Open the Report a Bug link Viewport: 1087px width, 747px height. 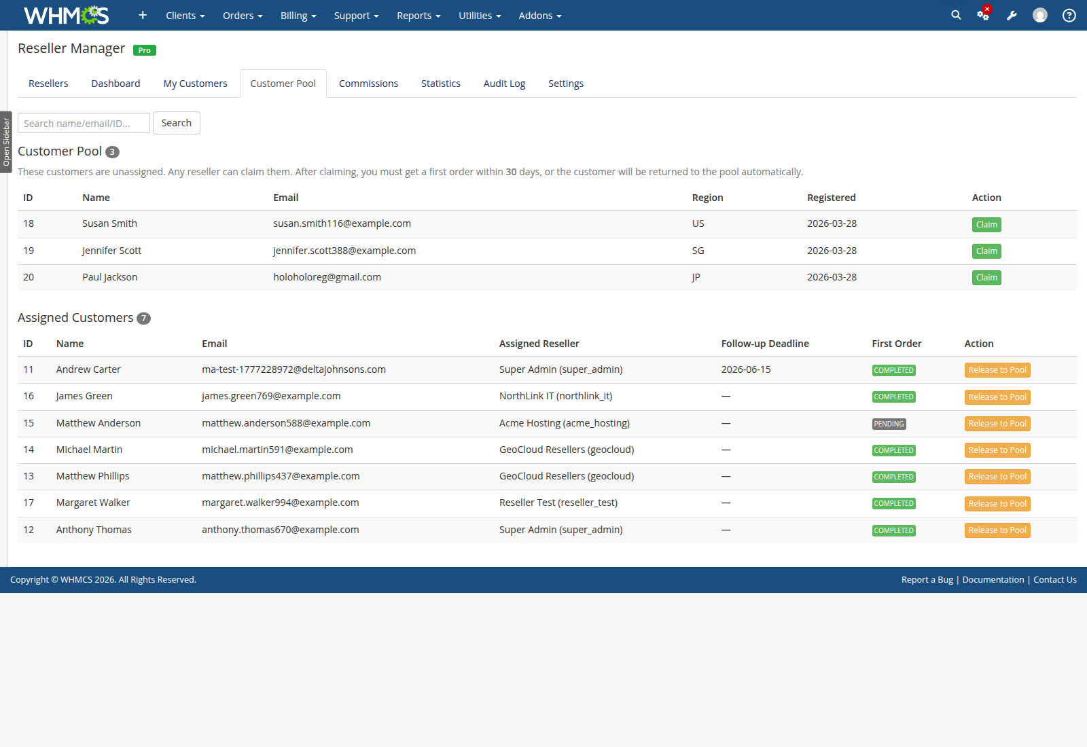tap(927, 579)
